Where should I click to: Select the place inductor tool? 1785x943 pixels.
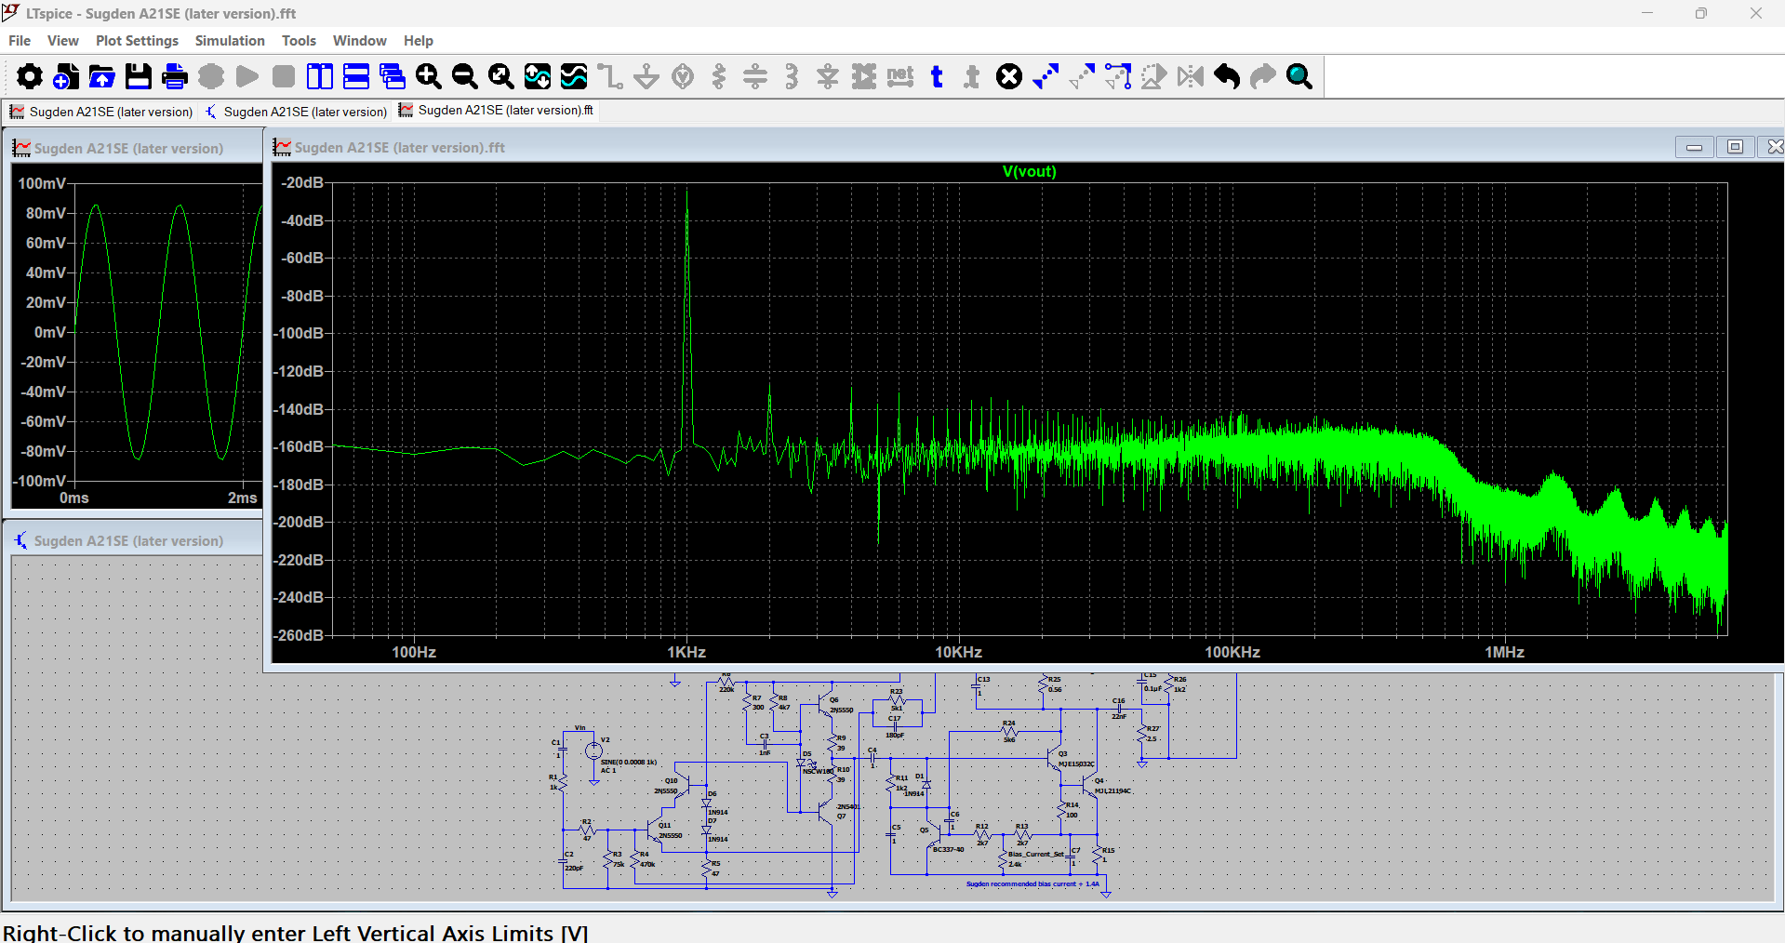click(x=792, y=76)
